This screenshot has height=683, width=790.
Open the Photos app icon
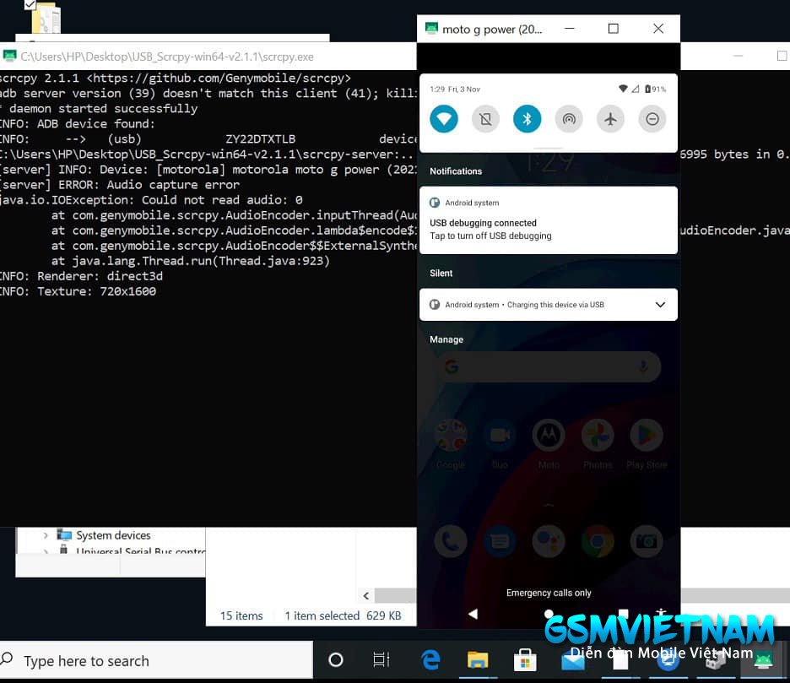(598, 435)
